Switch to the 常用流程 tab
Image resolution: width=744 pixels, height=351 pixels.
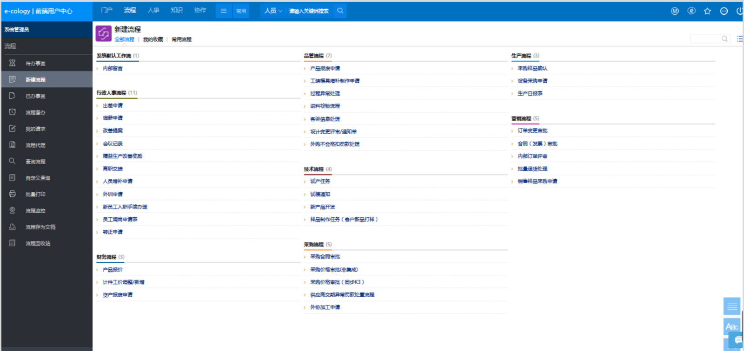point(181,39)
